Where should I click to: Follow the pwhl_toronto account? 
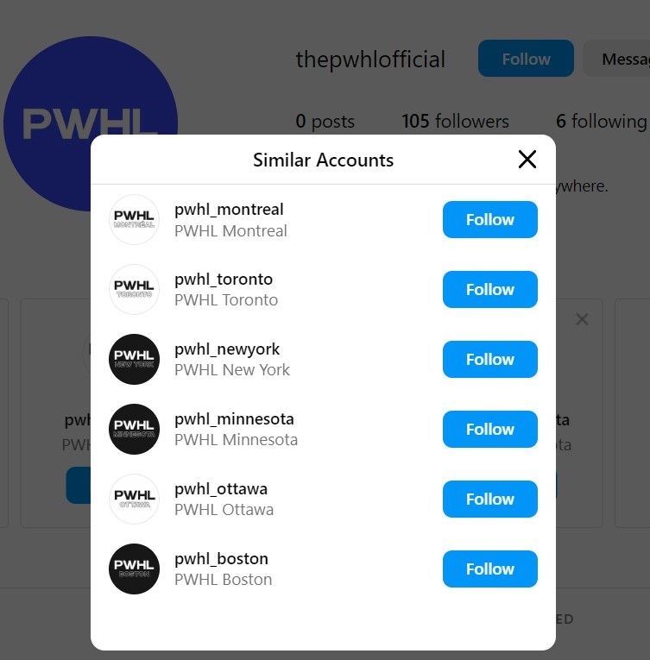tap(489, 290)
